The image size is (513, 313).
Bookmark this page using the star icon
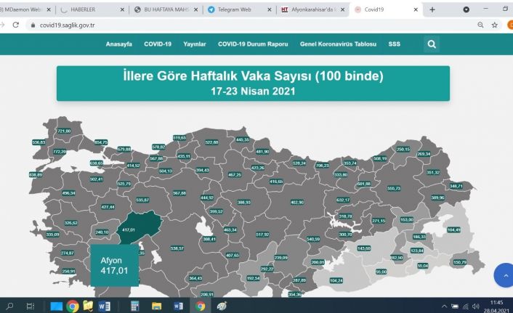pos(494,25)
